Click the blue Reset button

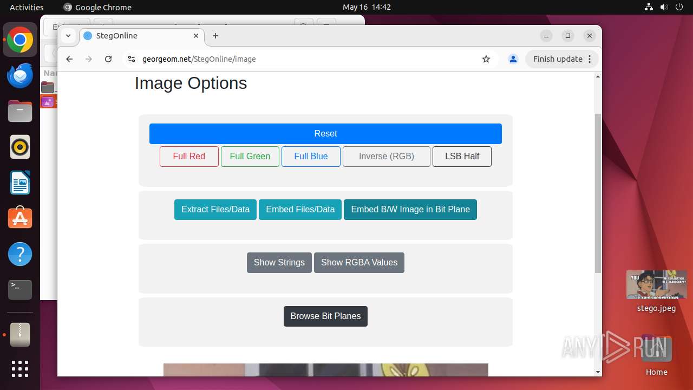325,134
